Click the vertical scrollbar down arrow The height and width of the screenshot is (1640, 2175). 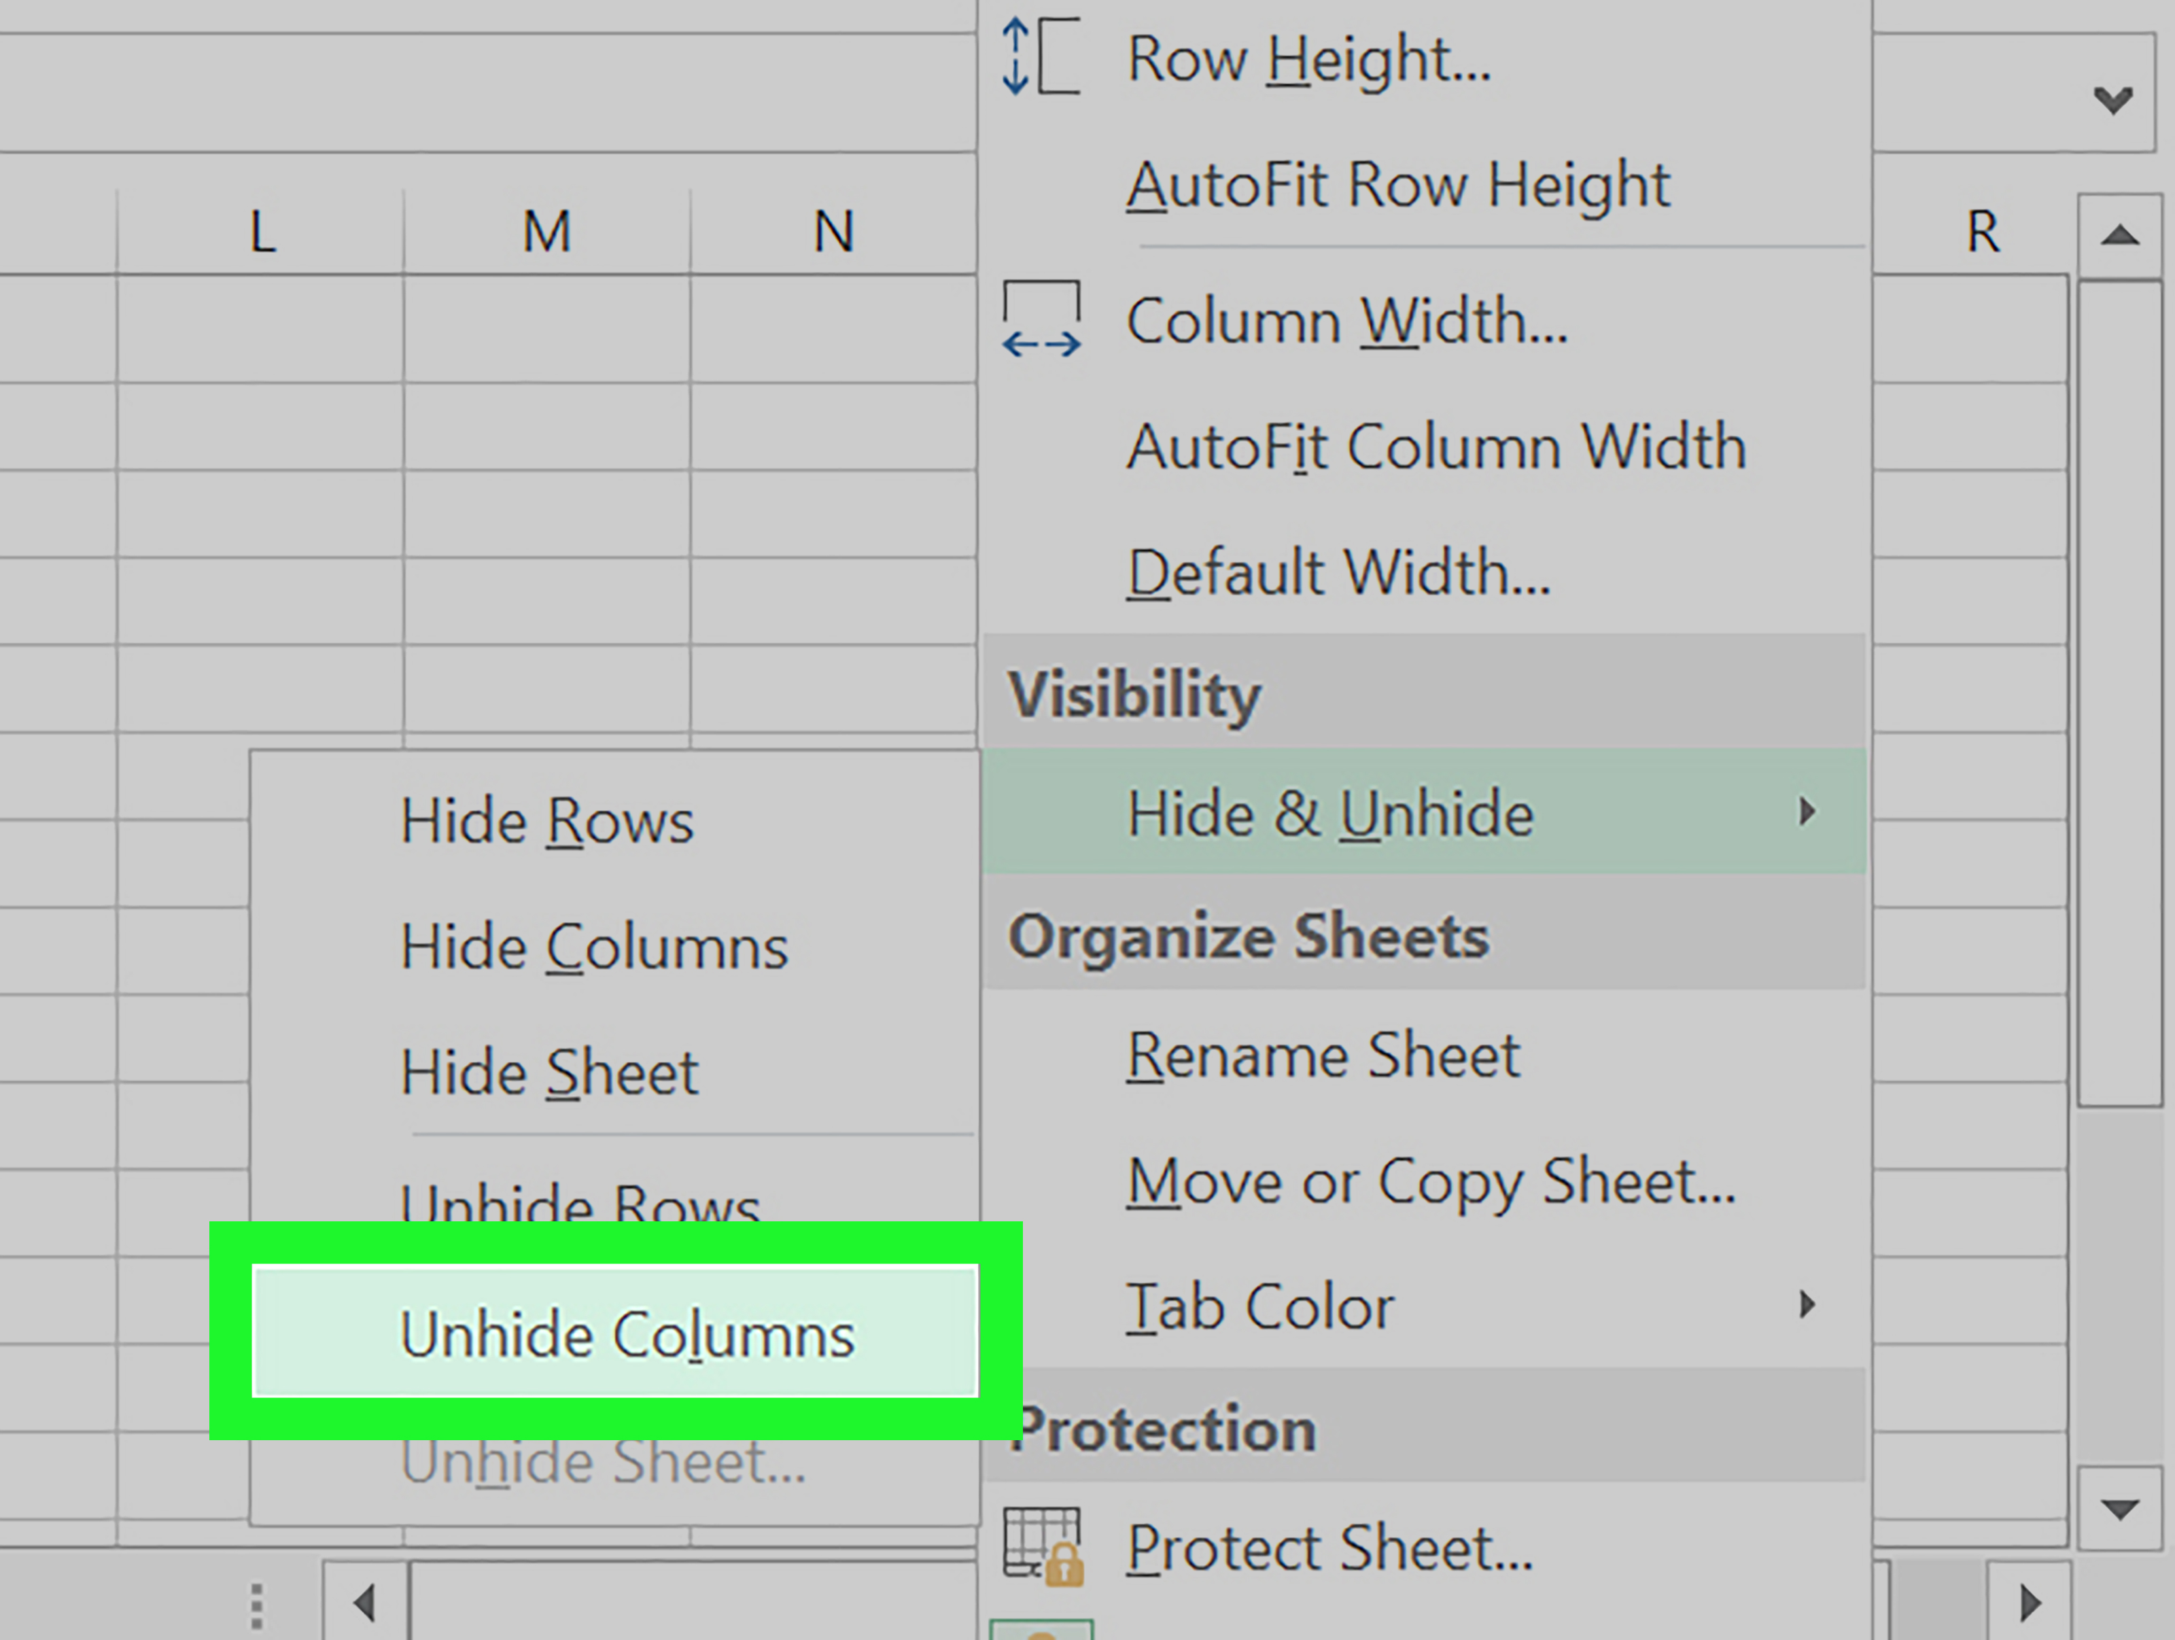pos(2120,1508)
